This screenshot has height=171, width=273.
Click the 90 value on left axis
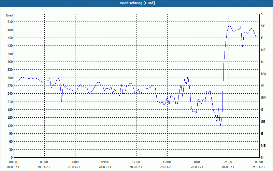(11, 134)
